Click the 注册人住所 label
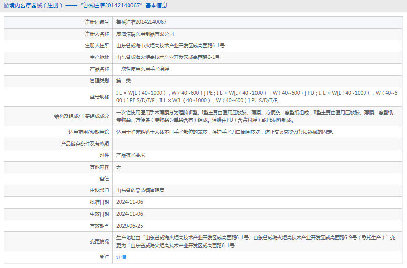The height and width of the screenshot is (268, 407). click(97, 46)
